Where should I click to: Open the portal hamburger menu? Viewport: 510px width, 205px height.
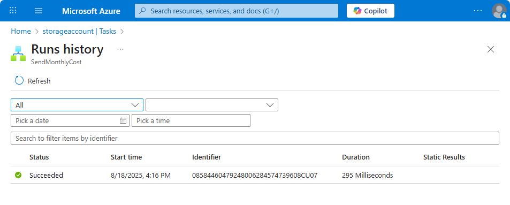[39, 11]
